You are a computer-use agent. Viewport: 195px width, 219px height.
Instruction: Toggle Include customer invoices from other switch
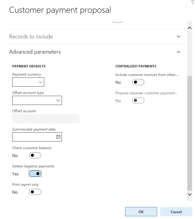pos(138,82)
